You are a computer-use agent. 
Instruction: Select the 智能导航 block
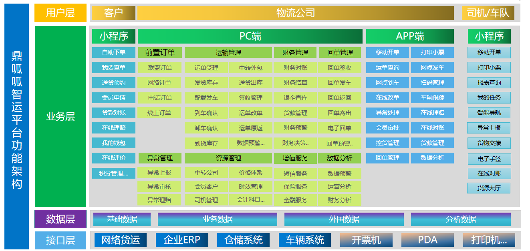click(488, 113)
